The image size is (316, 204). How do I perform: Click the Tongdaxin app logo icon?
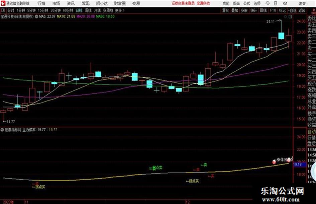(x=3, y=3)
